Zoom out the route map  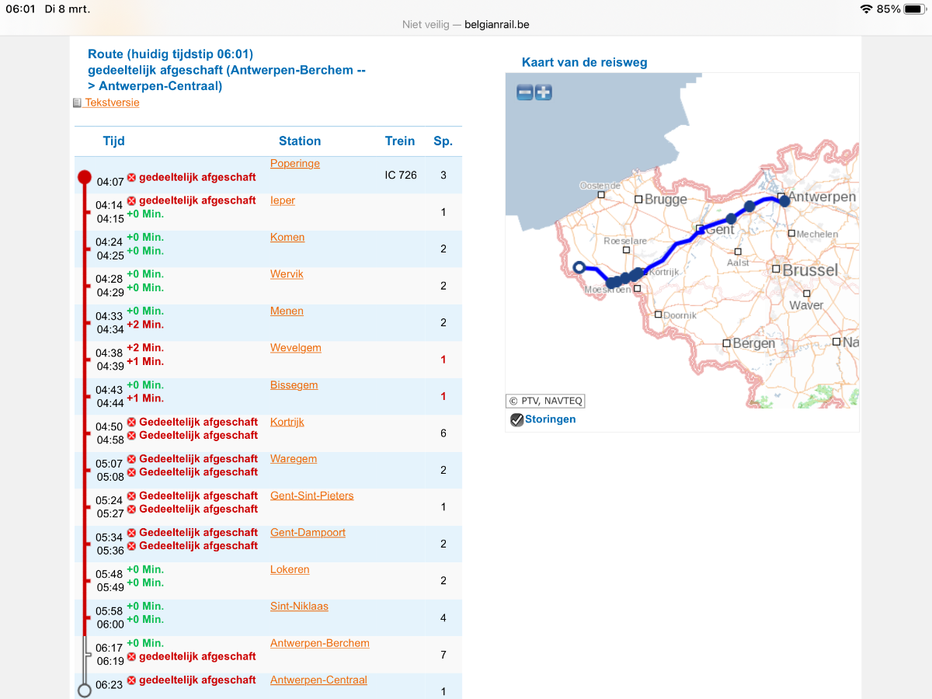point(525,92)
